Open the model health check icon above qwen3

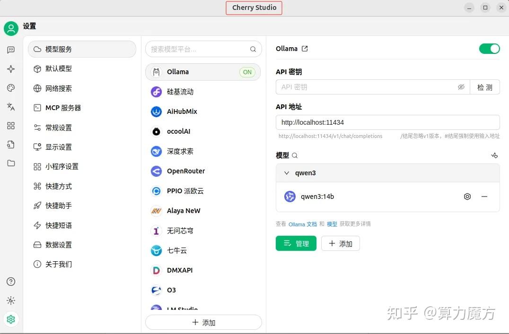[x=494, y=155]
